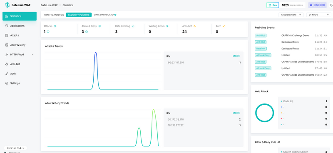333x153 pixels.
Task: Click the Ratelimit Dashboard Proxy event row
Action: click(x=291, y=49)
